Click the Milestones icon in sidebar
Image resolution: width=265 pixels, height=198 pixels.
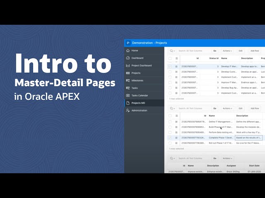click(x=128, y=80)
